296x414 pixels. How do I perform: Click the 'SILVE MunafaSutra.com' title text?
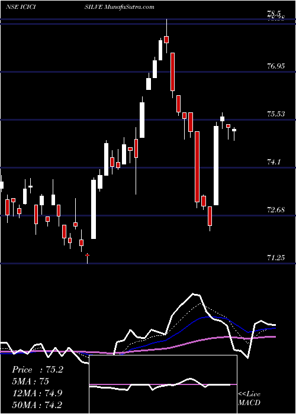[120, 7]
